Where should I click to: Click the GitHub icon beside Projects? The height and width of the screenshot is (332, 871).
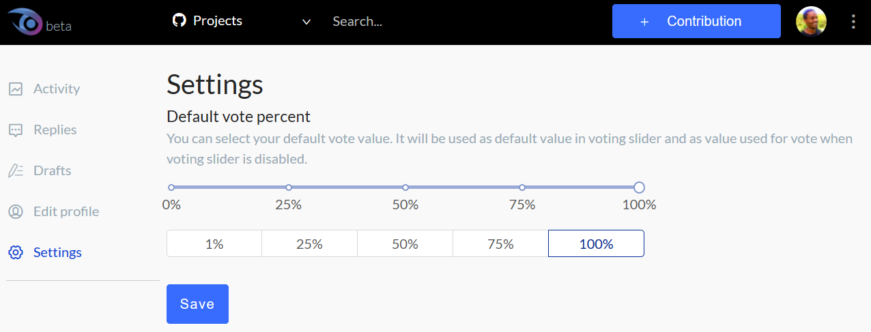tap(179, 21)
